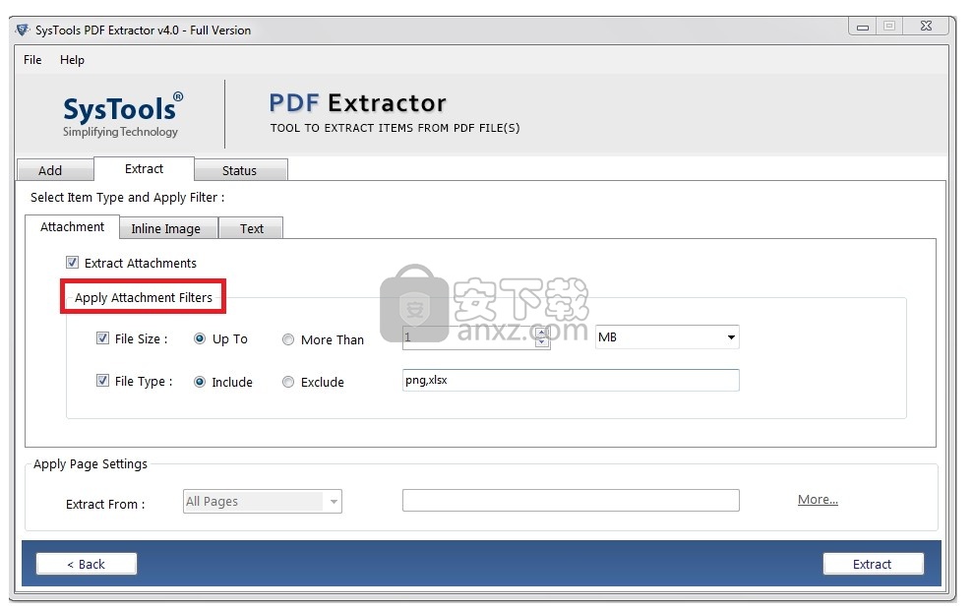Toggle the Extract Attachments checkbox
This screenshot has width=973, height=610.
tap(73, 263)
